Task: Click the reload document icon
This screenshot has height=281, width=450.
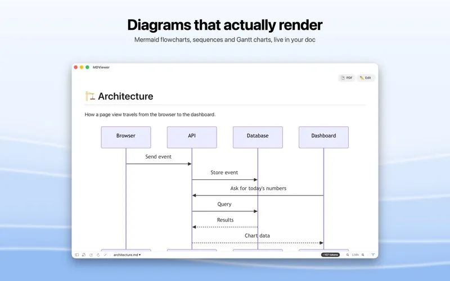Action: [98, 255]
